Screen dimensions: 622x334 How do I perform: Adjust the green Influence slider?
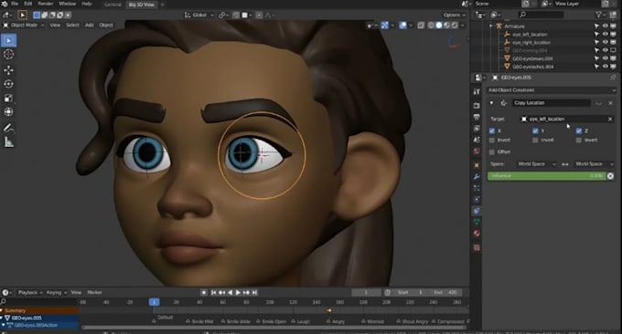coord(547,176)
